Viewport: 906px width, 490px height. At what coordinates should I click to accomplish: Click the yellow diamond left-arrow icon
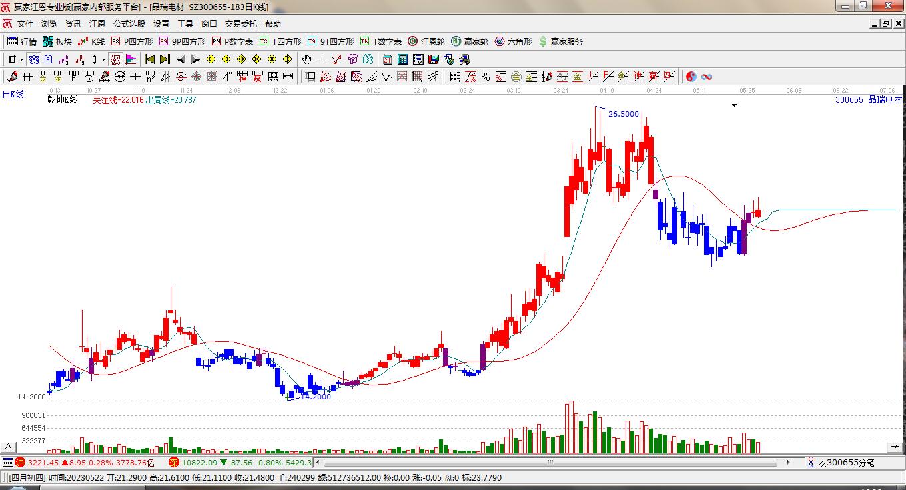[x=211, y=59]
